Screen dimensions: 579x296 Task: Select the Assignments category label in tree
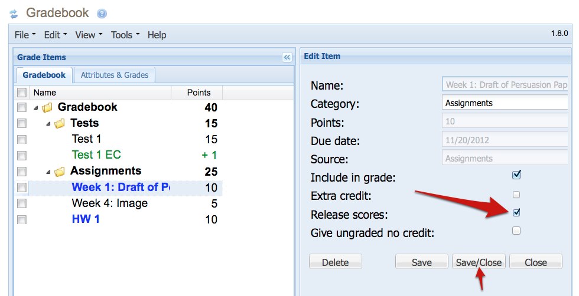point(106,170)
